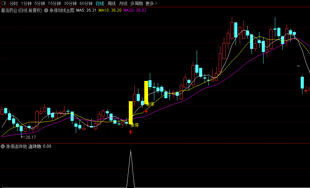Click the MA10: 36.20 value
Viewport: 310px width, 188px height.
coord(110,10)
